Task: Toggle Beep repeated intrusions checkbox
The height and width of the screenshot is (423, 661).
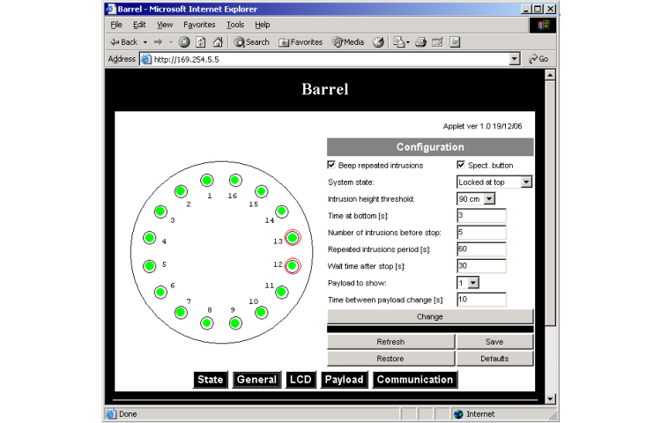Action: click(331, 165)
